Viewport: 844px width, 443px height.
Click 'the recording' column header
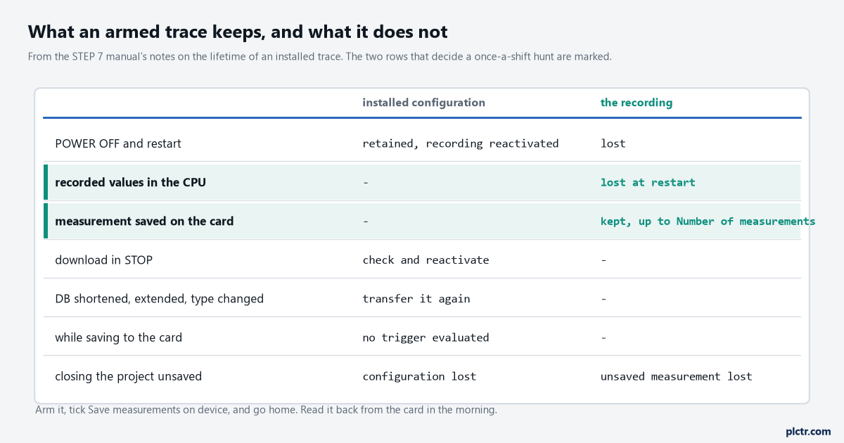point(636,103)
